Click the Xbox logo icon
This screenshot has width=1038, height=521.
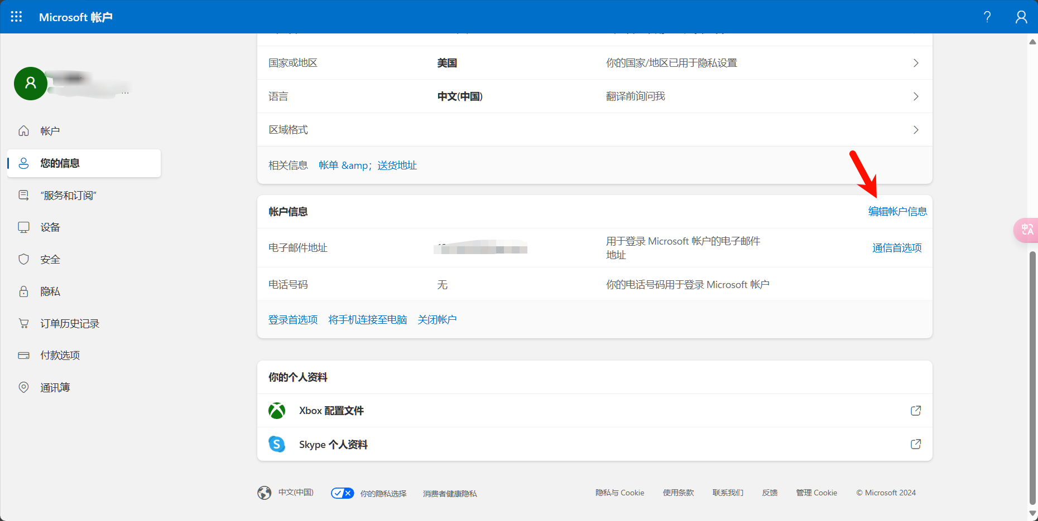(277, 411)
